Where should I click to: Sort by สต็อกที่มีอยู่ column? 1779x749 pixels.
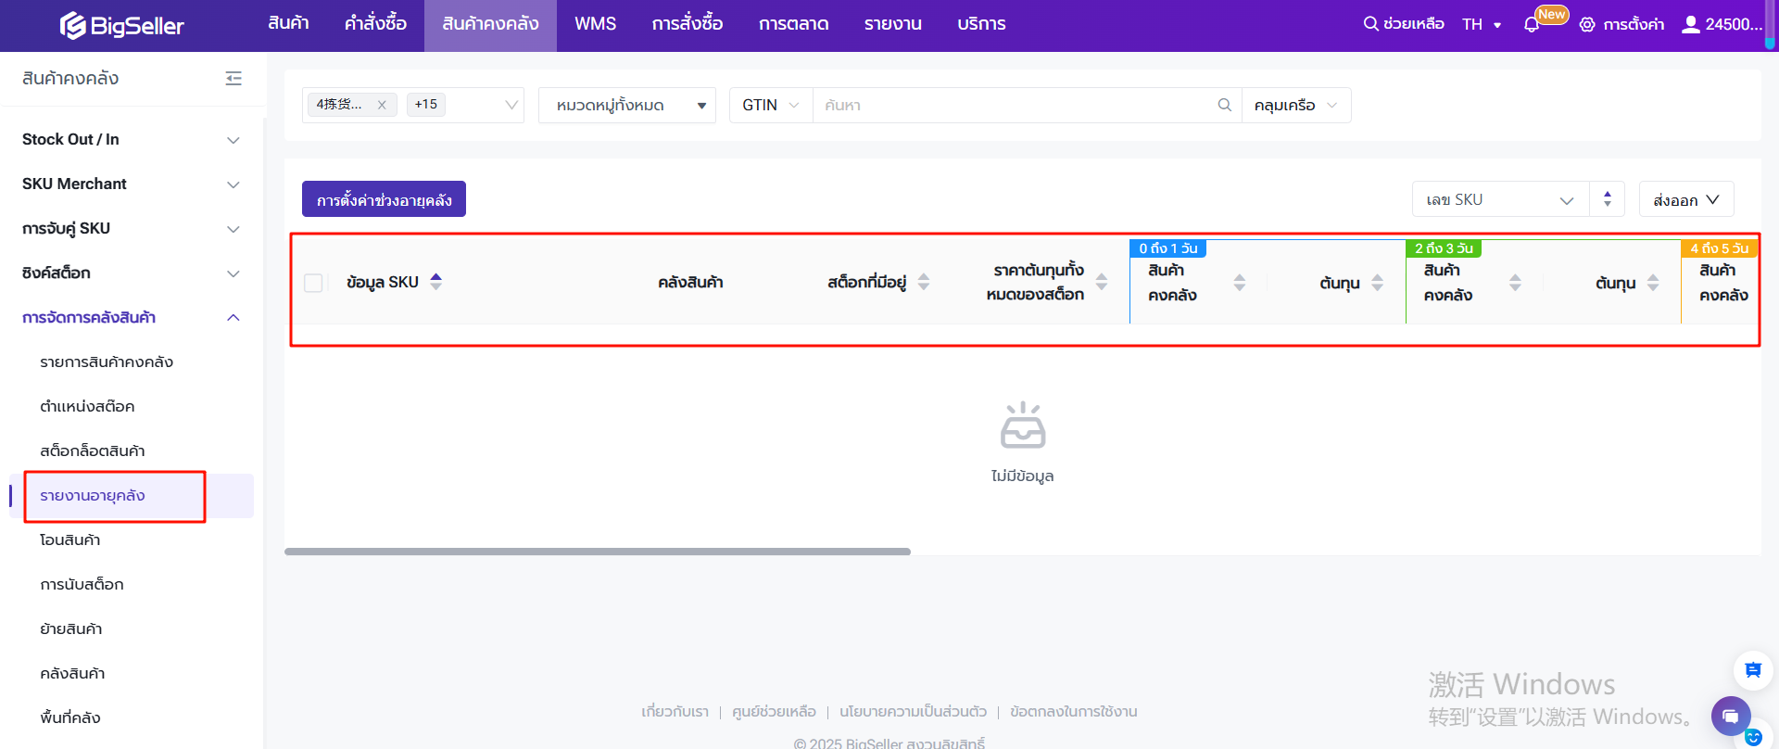pos(924,282)
